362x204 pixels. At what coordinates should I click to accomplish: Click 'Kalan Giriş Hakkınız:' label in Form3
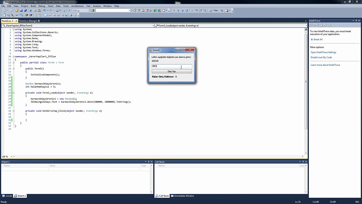(163, 77)
